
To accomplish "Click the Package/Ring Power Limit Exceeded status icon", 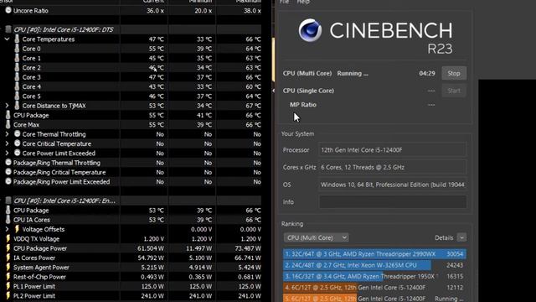I will point(8,181).
